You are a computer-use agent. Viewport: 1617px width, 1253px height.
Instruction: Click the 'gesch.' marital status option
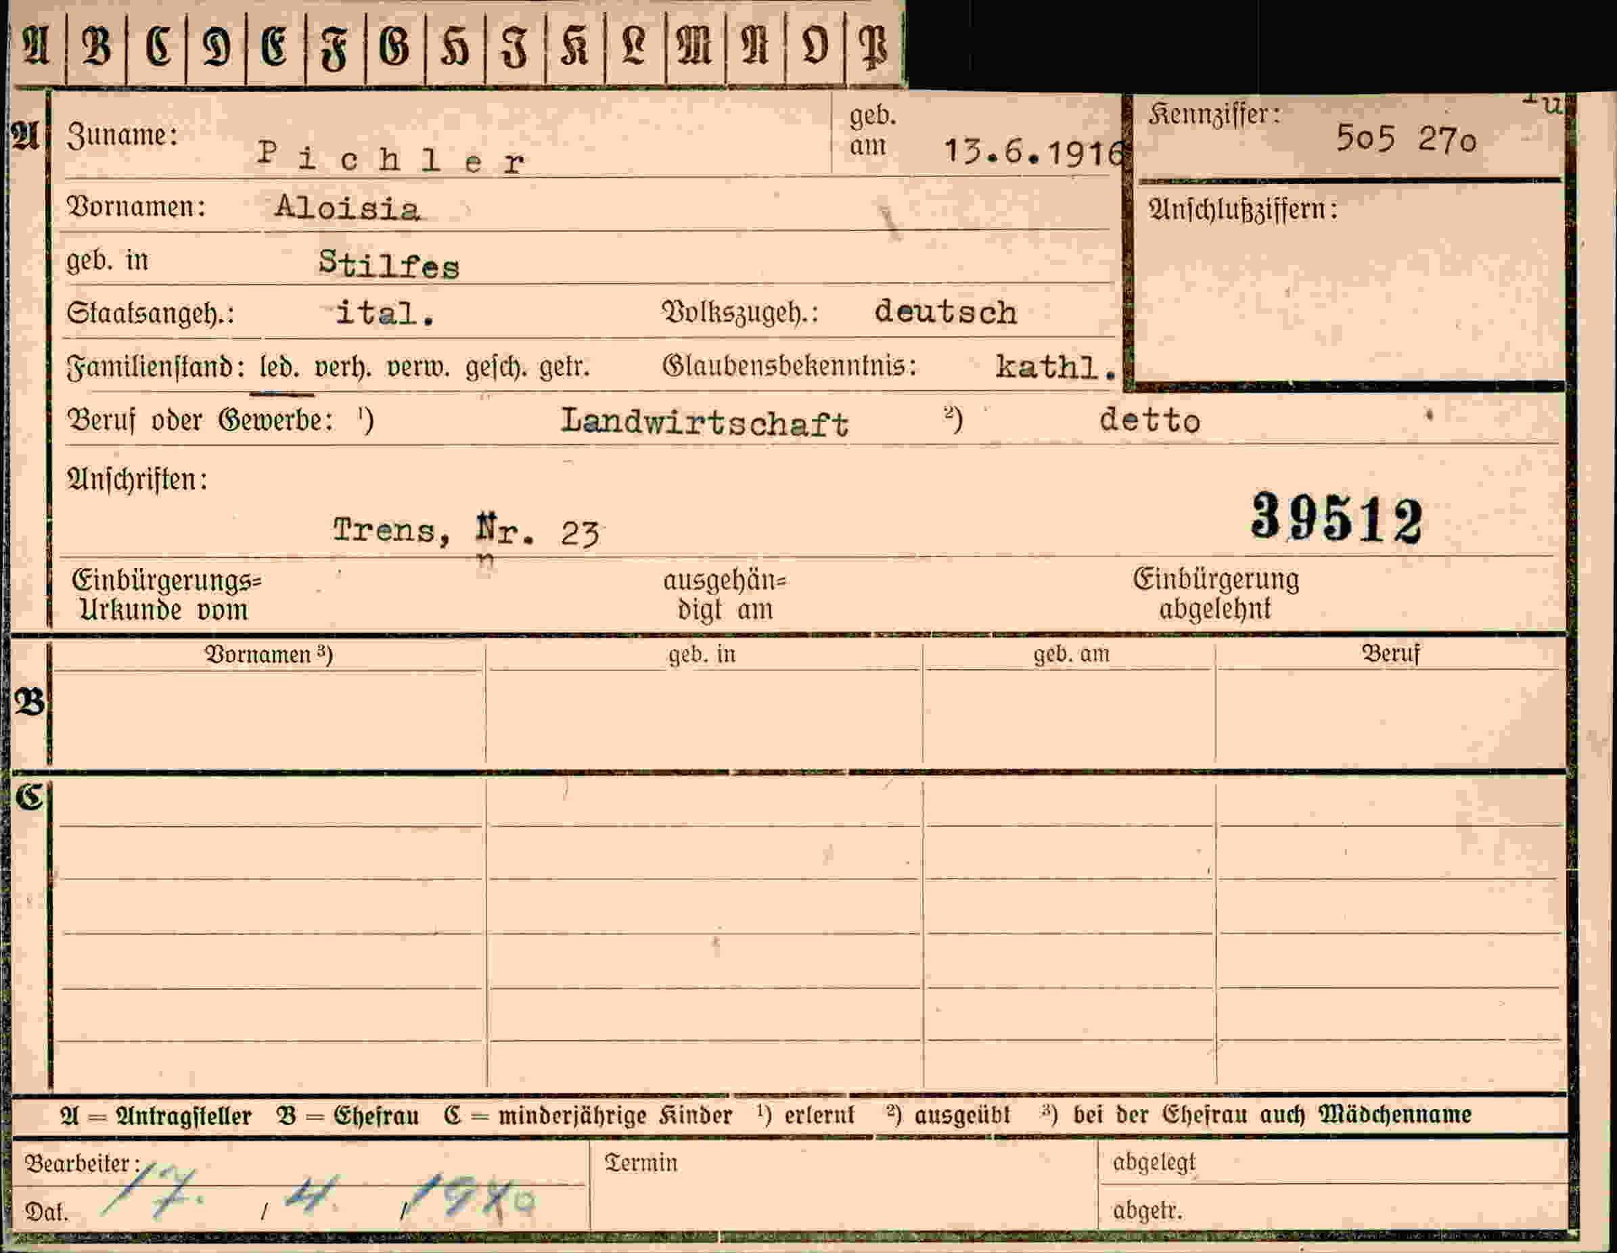496,368
